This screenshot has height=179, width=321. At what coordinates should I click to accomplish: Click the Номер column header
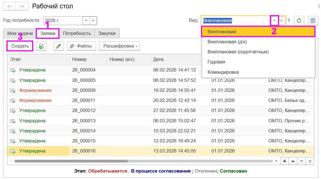[x=88, y=59]
